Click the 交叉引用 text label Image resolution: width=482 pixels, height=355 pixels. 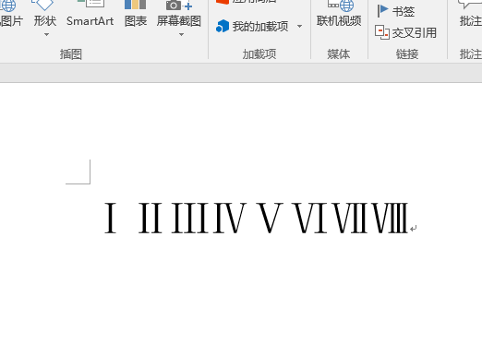tap(415, 32)
